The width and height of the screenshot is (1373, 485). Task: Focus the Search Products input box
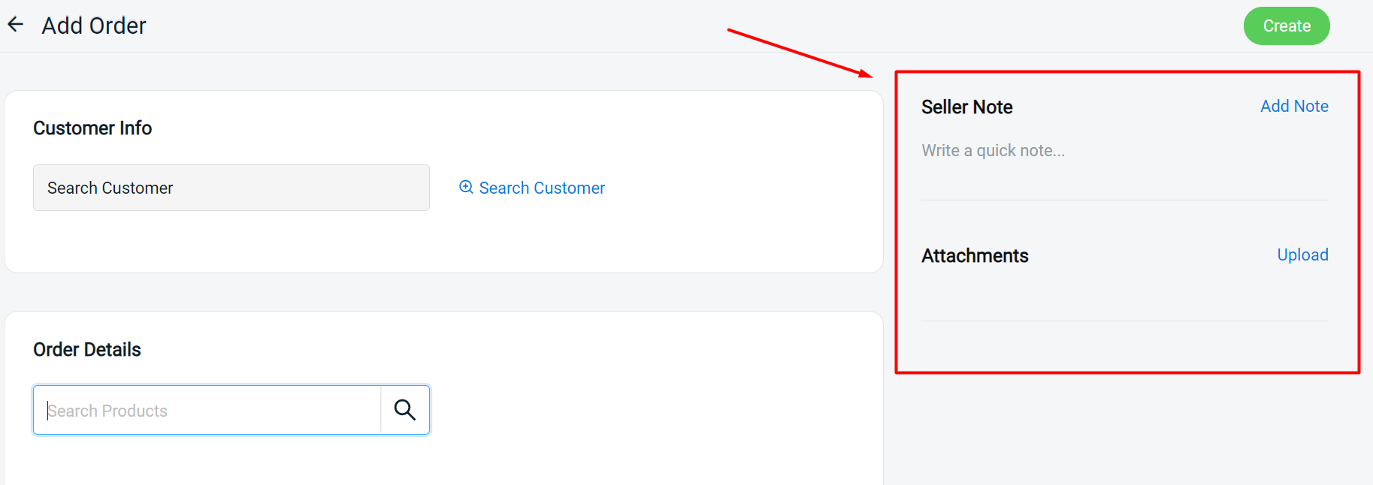pyautogui.click(x=207, y=410)
